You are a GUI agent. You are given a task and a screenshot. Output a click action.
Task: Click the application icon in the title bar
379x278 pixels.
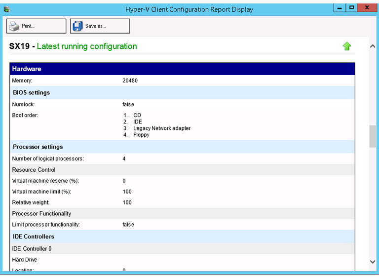click(x=6, y=9)
